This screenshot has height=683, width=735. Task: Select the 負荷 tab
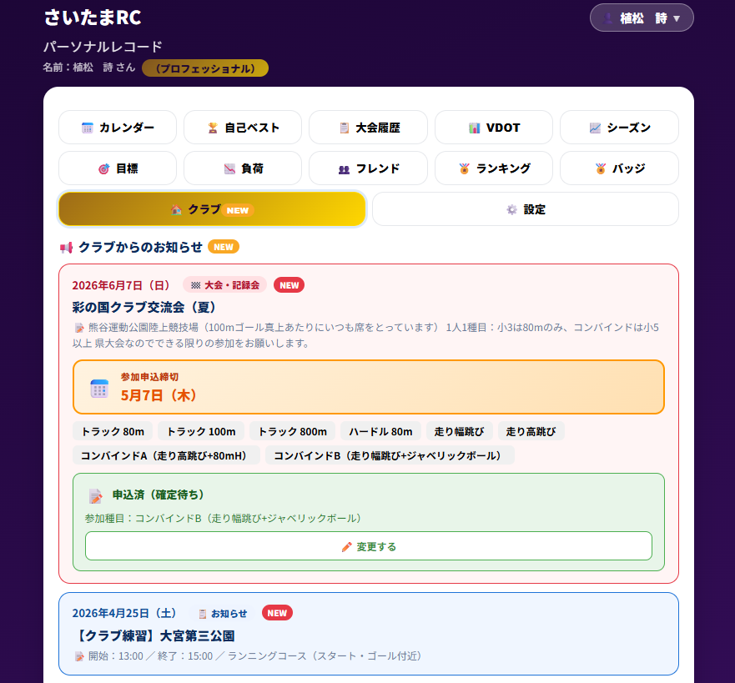[243, 168]
